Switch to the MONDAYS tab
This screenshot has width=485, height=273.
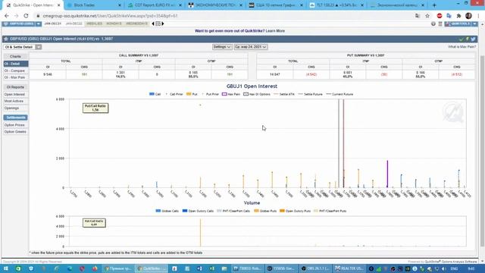point(114,24)
